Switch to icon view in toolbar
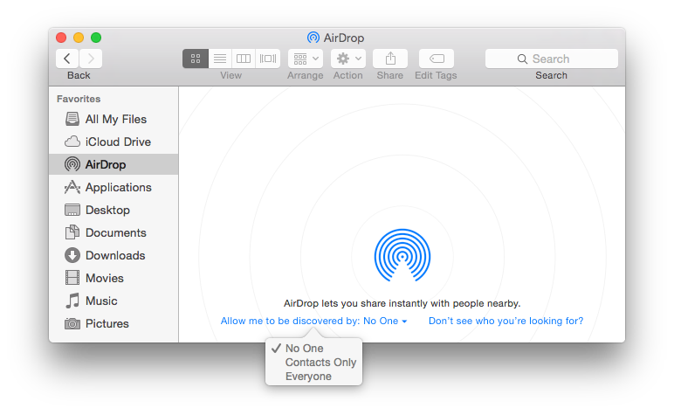Screen dimensions: 674x415 pyautogui.click(x=196, y=59)
